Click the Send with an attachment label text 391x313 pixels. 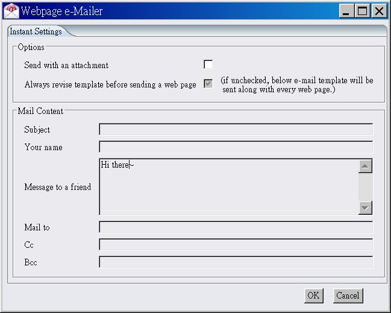pos(66,65)
